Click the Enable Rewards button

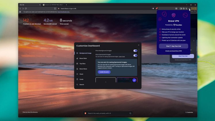click(x=104, y=72)
